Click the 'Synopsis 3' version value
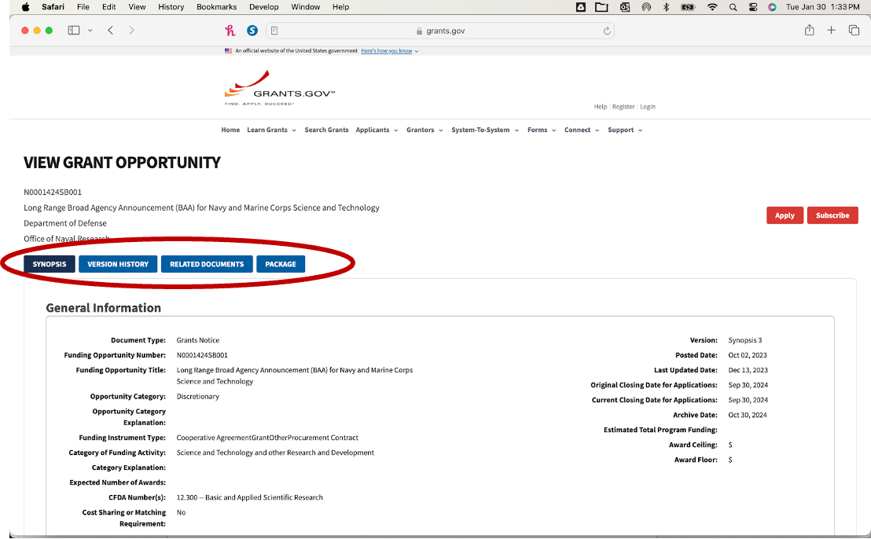Viewport: 871px width, 539px height. click(745, 340)
